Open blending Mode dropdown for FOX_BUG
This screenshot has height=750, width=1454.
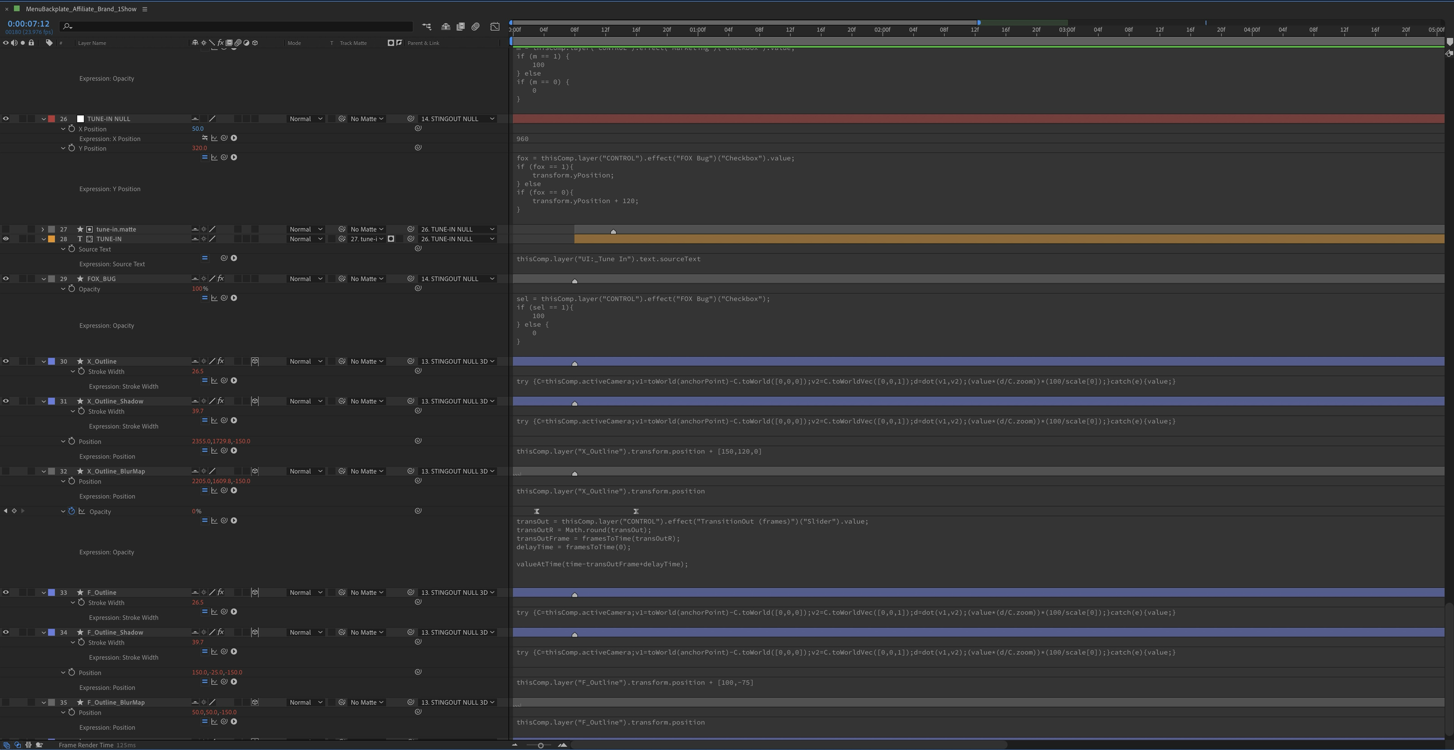306,279
